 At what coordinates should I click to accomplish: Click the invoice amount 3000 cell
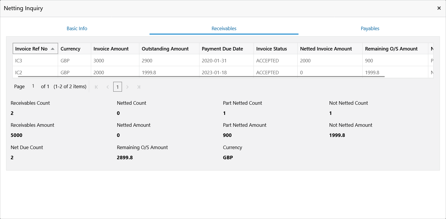pos(115,61)
